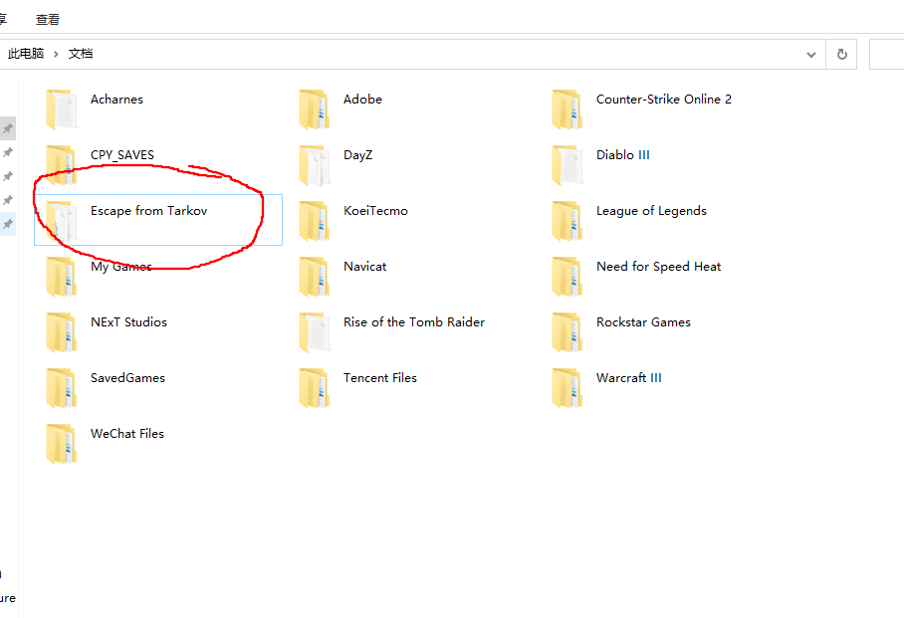This screenshot has width=904, height=618.
Task: Open the address bar history dropdown
Action: [811, 54]
